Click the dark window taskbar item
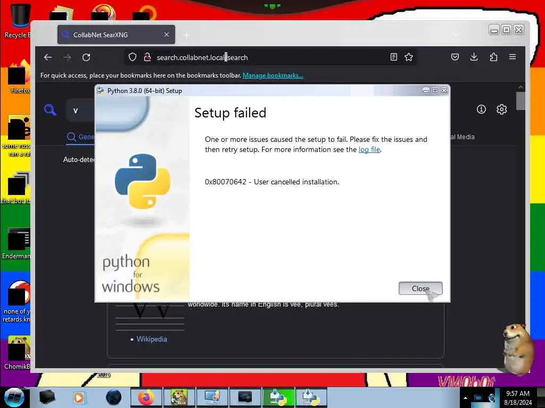 point(245,397)
